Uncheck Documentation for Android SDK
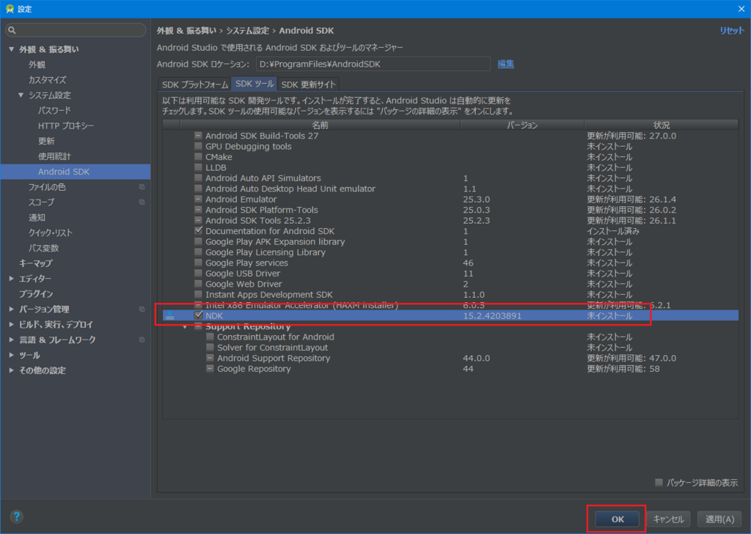This screenshot has width=751, height=534. coord(198,230)
